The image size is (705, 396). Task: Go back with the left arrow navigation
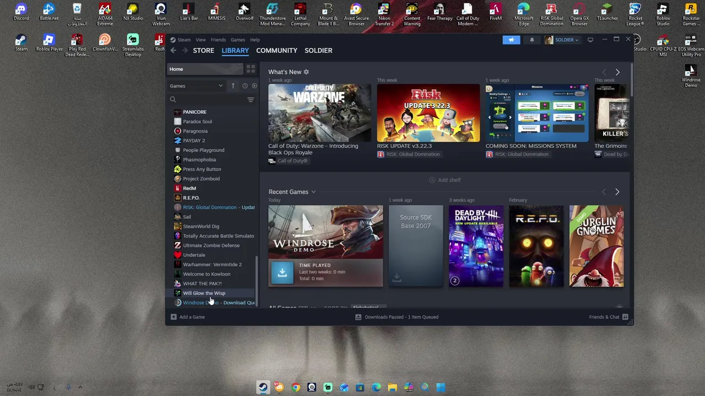pyautogui.click(x=173, y=51)
